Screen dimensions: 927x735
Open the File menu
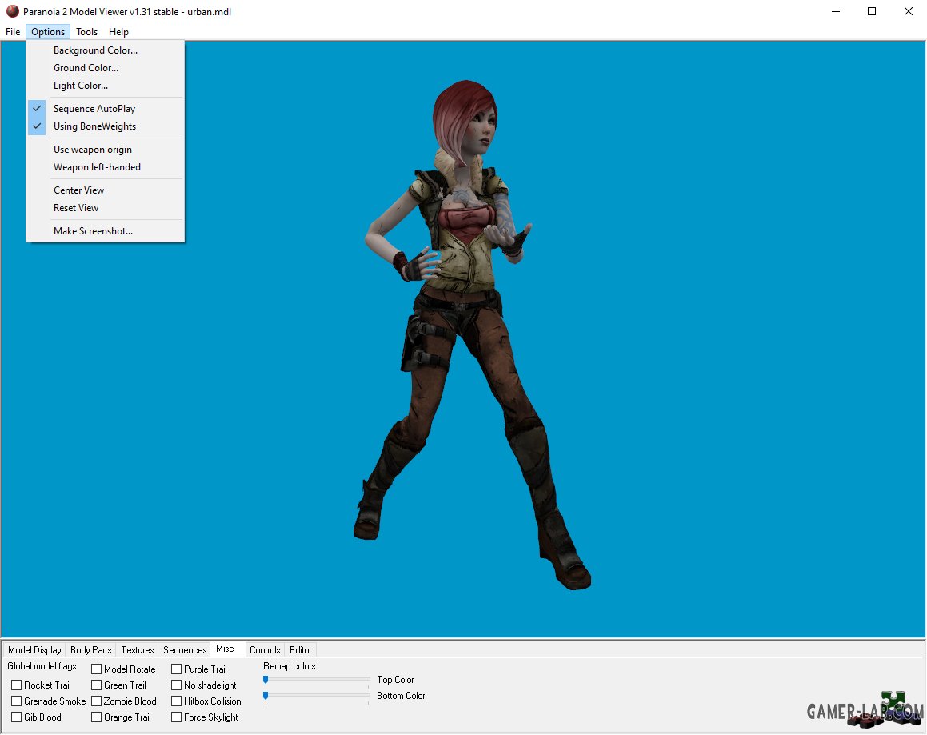pyautogui.click(x=13, y=32)
